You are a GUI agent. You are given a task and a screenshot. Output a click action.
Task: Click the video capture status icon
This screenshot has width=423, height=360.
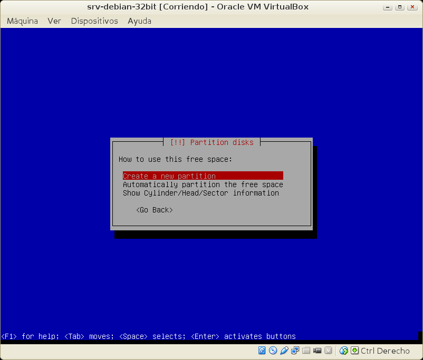[318, 351]
